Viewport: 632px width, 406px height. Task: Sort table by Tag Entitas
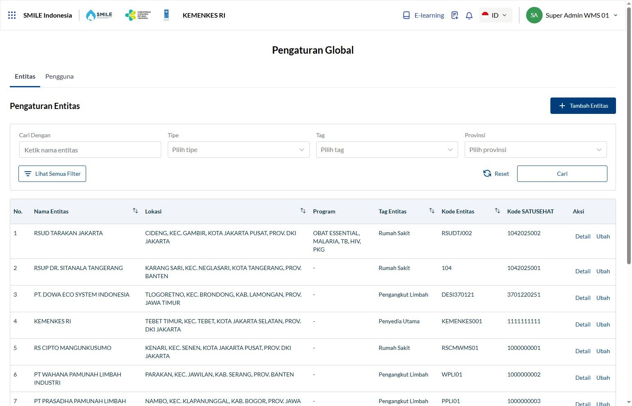point(432,211)
